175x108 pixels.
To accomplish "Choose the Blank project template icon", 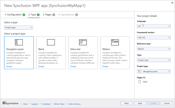I will click(x=51, y=42).
